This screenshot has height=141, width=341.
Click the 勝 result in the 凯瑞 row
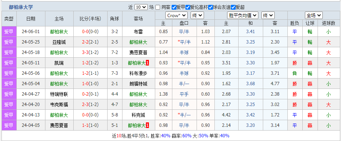[x=294, y=63]
